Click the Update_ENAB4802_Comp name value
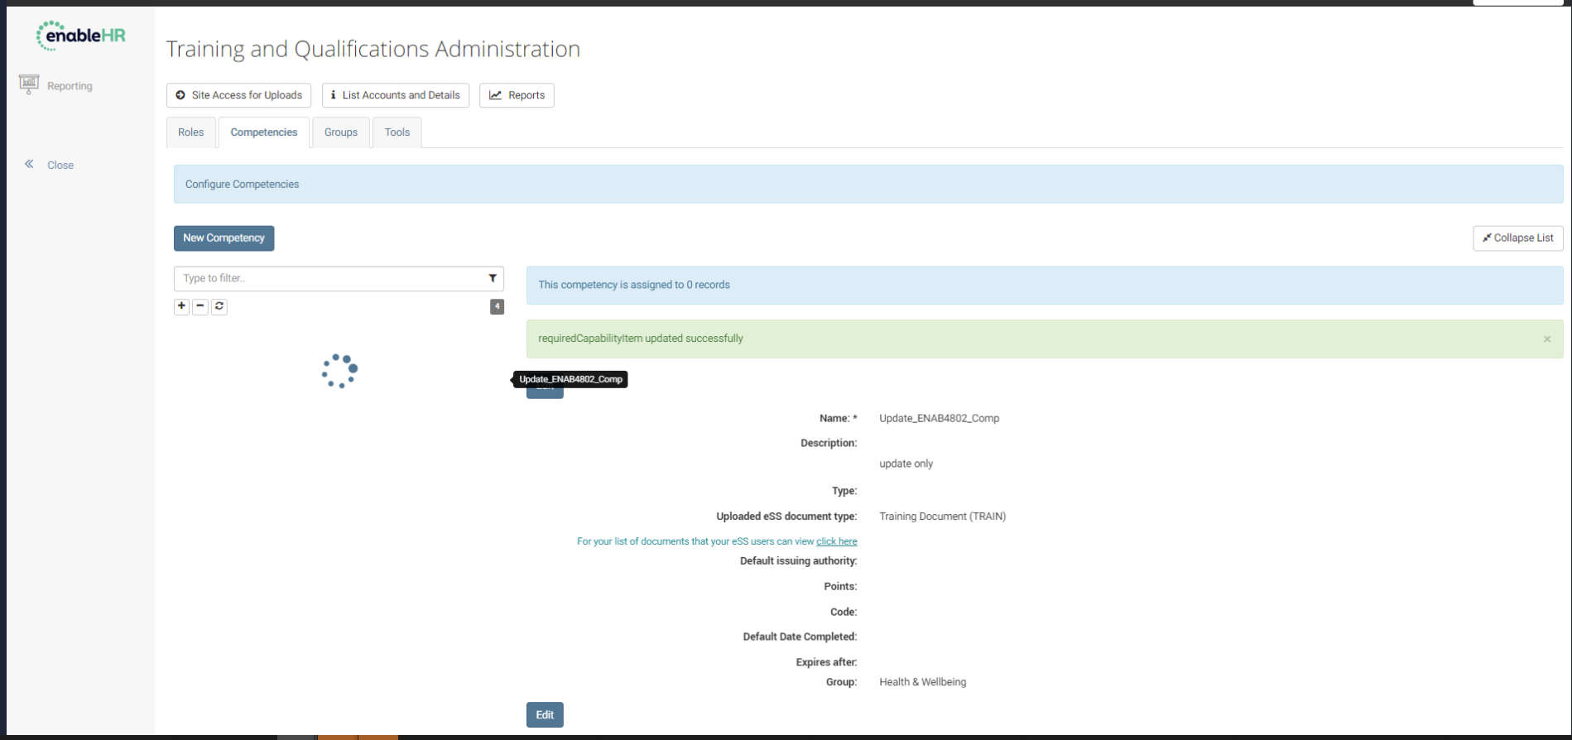1572x740 pixels. point(939,418)
